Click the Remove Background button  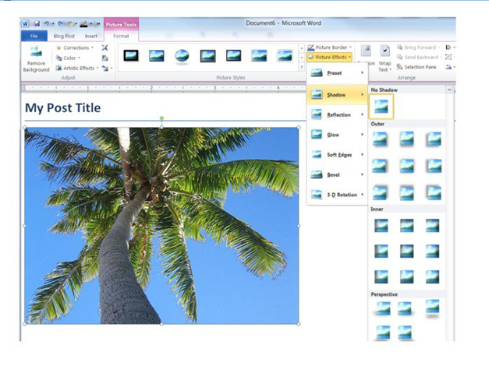click(x=36, y=58)
